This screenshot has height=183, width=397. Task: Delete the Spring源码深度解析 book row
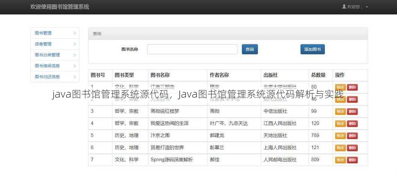point(352,160)
